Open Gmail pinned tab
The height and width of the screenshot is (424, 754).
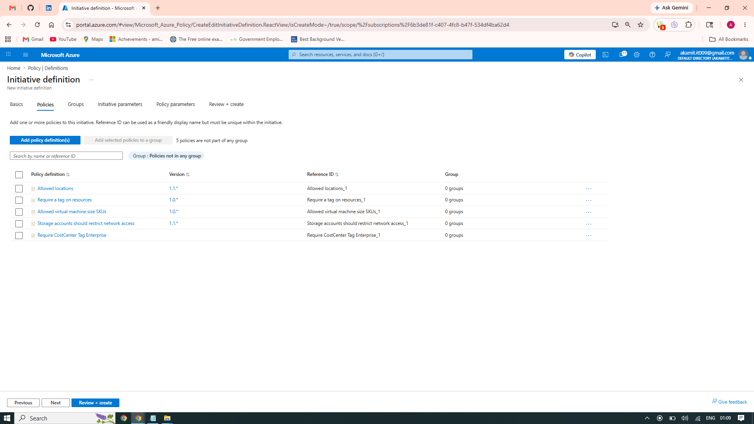pyautogui.click(x=13, y=8)
